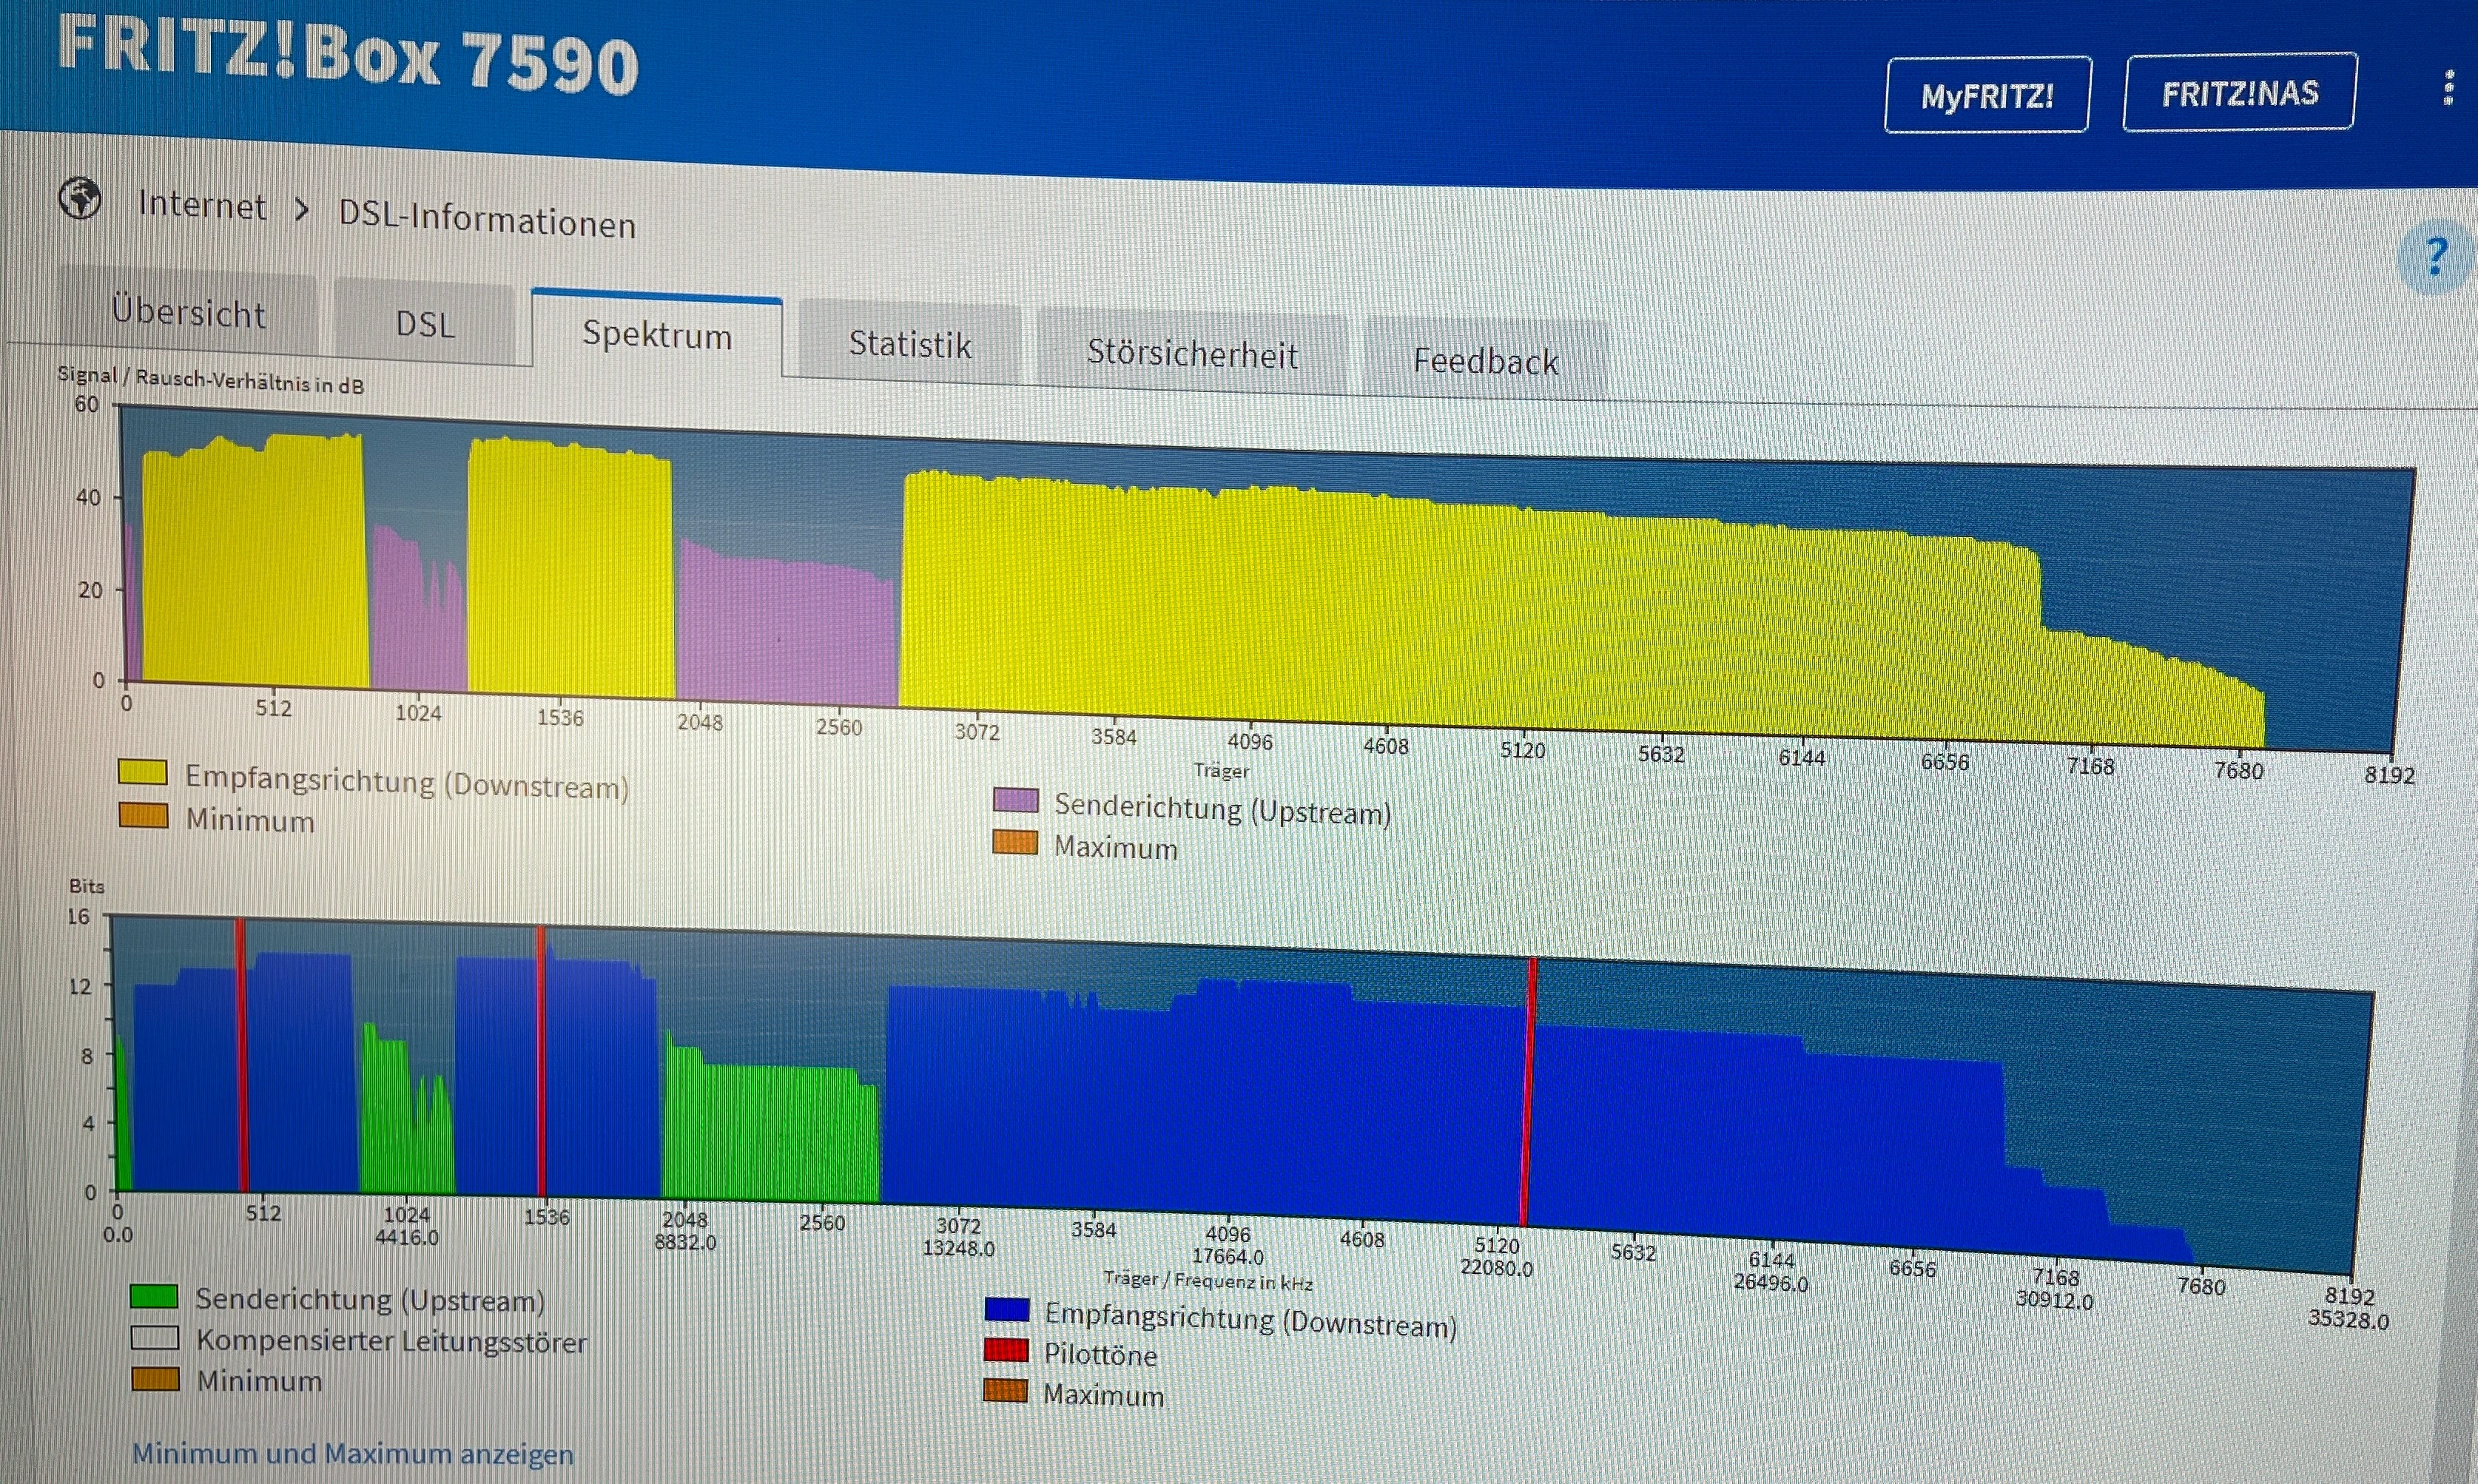Viewport: 2478px width, 1484px height.
Task: Click the breadcrumb chevron after Internet
Action: (x=302, y=211)
